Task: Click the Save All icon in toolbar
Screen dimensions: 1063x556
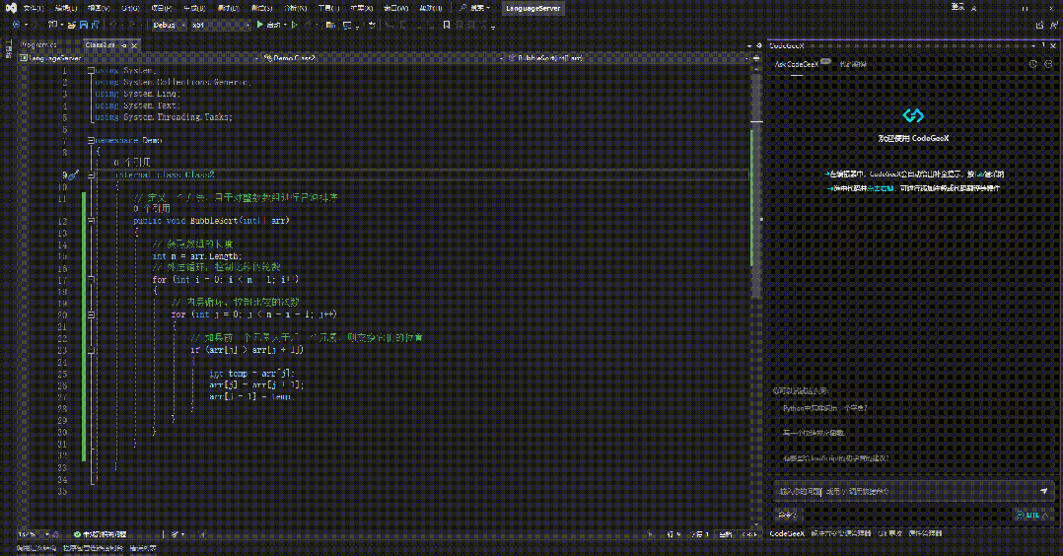Action: coord(95,25)
